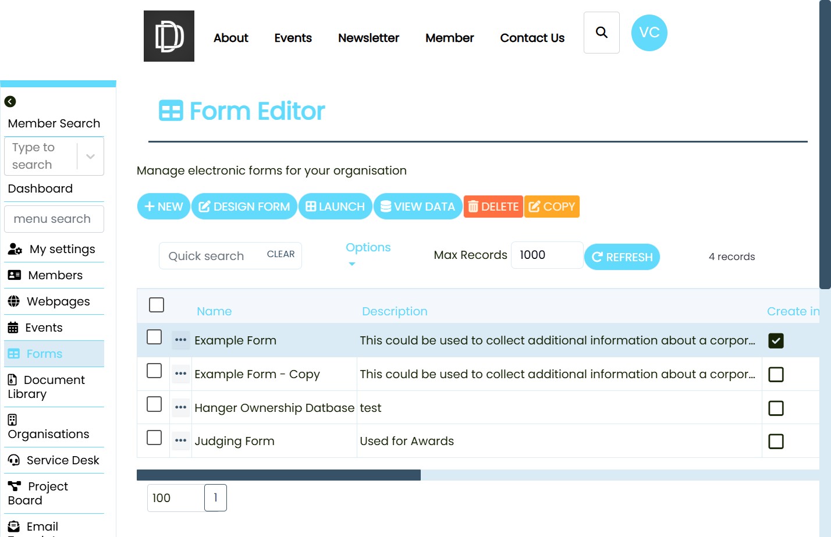The image size is (831, 537).
Task: Navigate to Contact Us in top menu
Action: (532, 38)
